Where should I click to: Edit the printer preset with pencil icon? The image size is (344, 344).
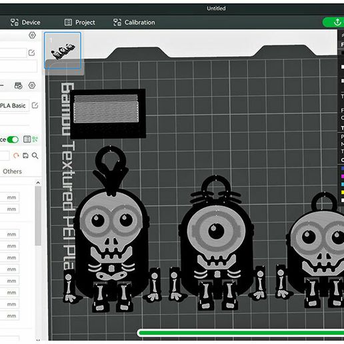click(x=31, y=53)
